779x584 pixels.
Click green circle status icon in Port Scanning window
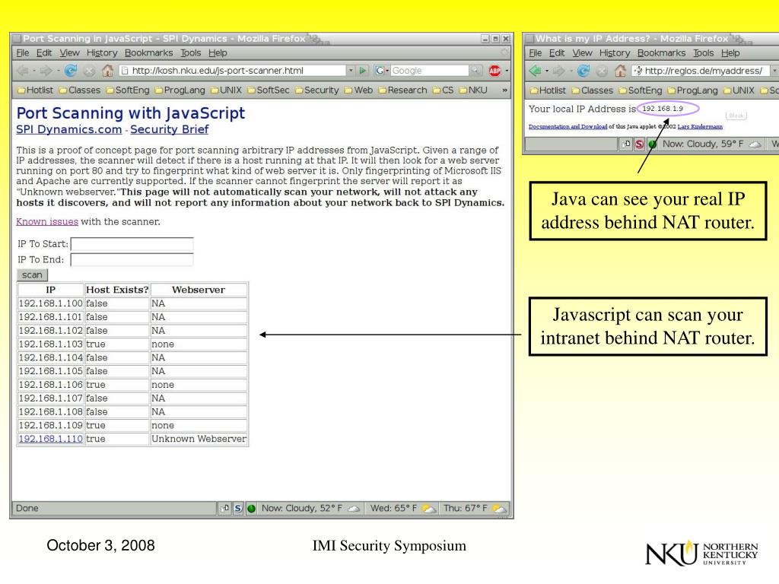(251, 509)
